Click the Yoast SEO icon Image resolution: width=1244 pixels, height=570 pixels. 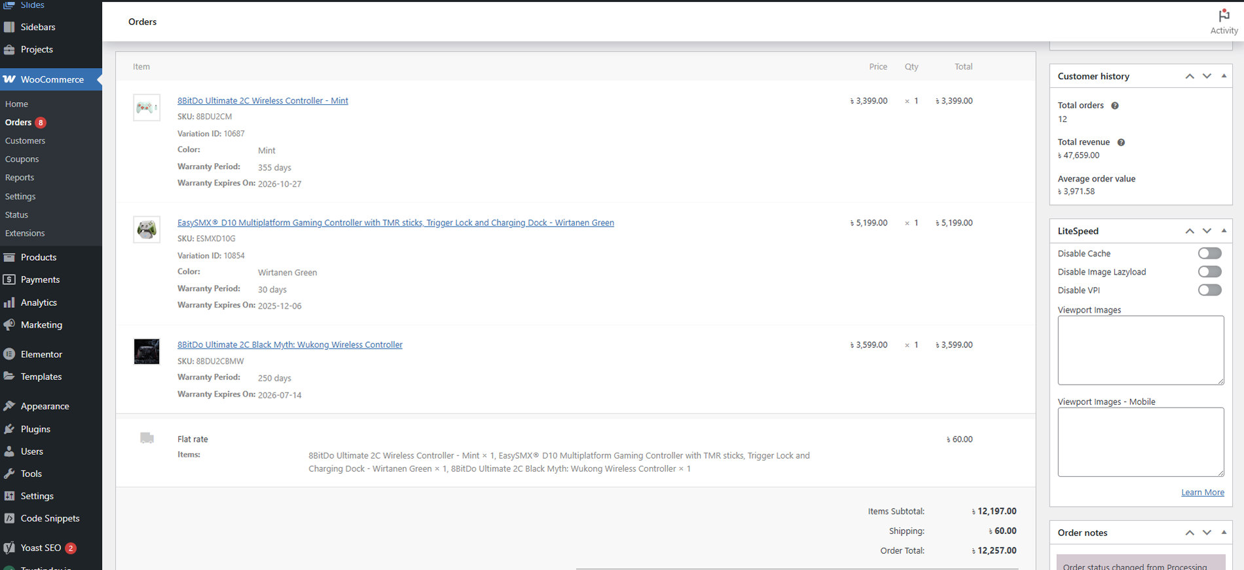coord(9,548)
